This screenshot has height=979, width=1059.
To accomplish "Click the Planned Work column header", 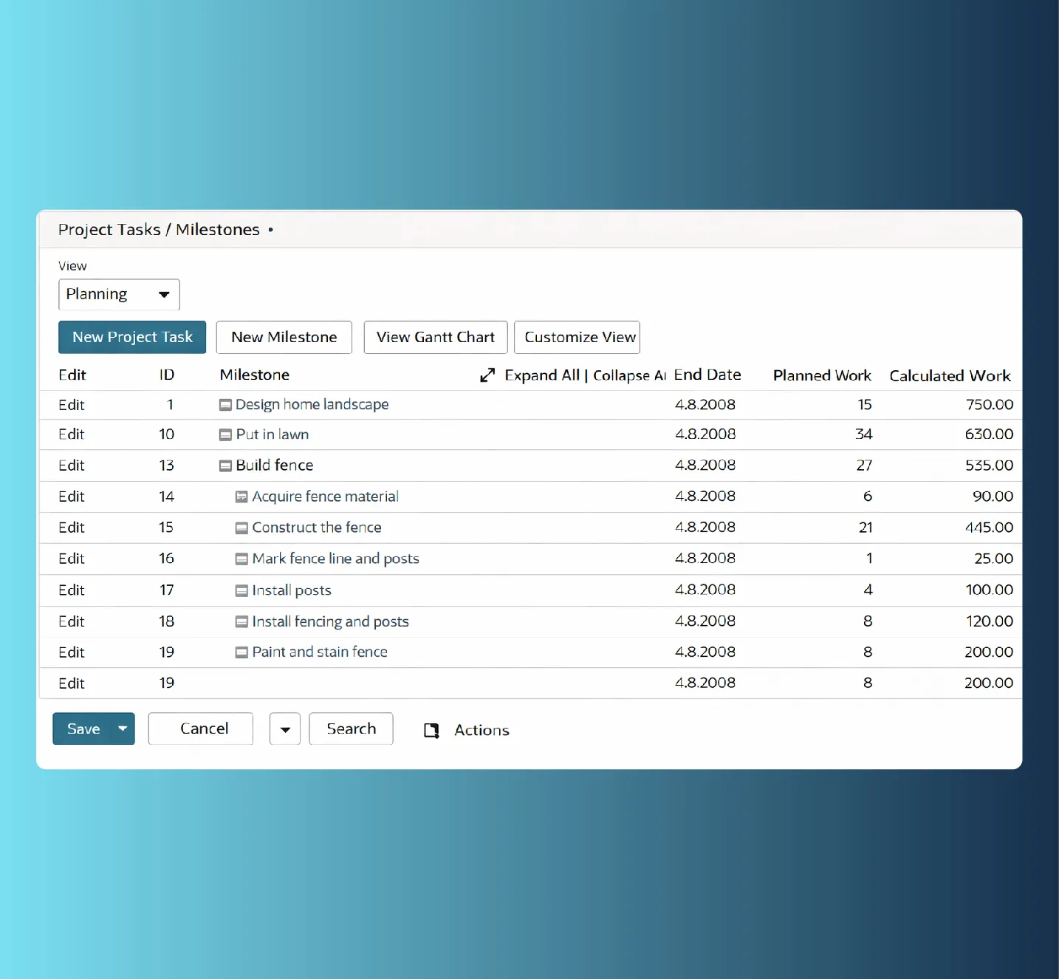I will pyautogui.click(x=822, y=375).
